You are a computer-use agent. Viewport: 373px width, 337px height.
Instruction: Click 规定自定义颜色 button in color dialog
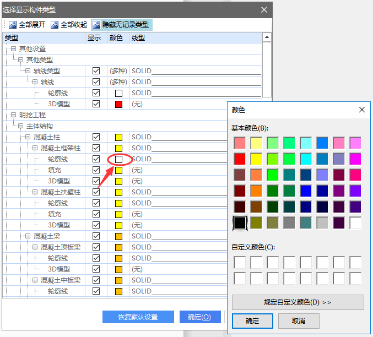click(x=298, y=302)
